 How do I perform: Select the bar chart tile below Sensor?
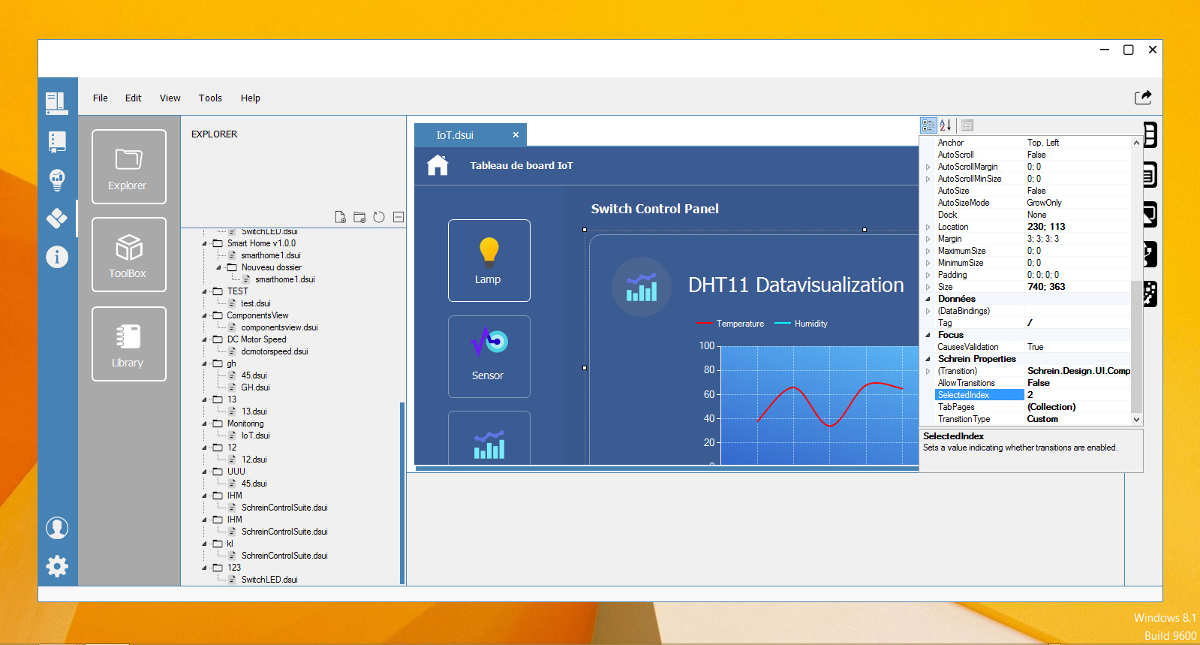pos(489,438)
